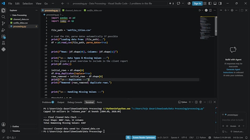Open the Models picker in chat
Image resolution: width=250 pixels, height=140 pixels.
tap(233, 126)
